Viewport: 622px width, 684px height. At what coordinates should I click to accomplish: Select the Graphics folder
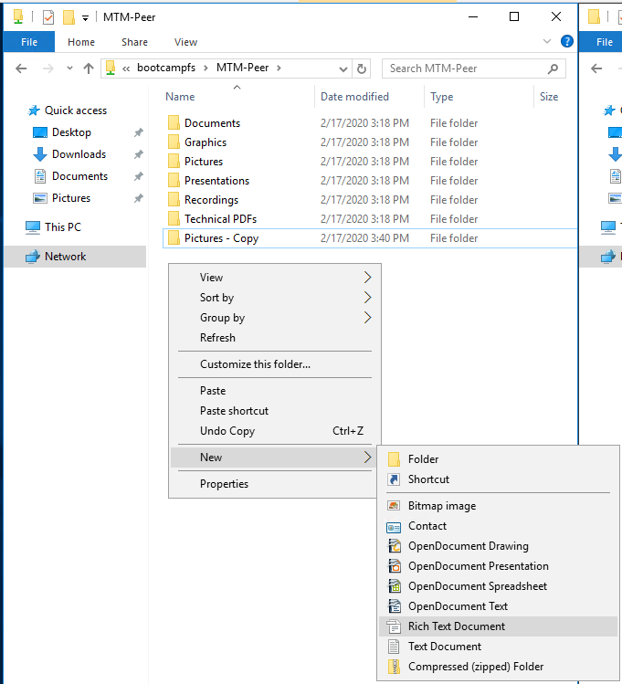coord(206,142)
